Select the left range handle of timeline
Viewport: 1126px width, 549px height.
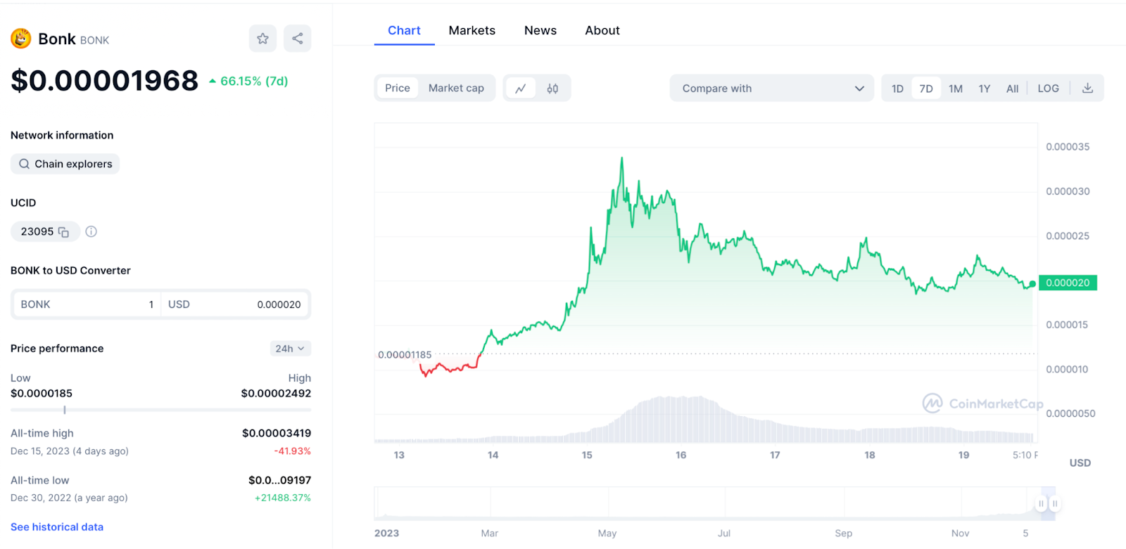pyautogui.click(x=1041, y=503)
